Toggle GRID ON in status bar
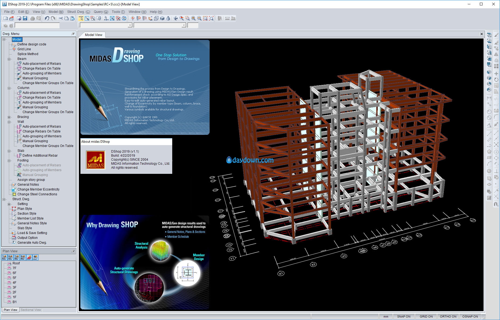The width and height of the screenshot is (500, 320). coord(426,317)
